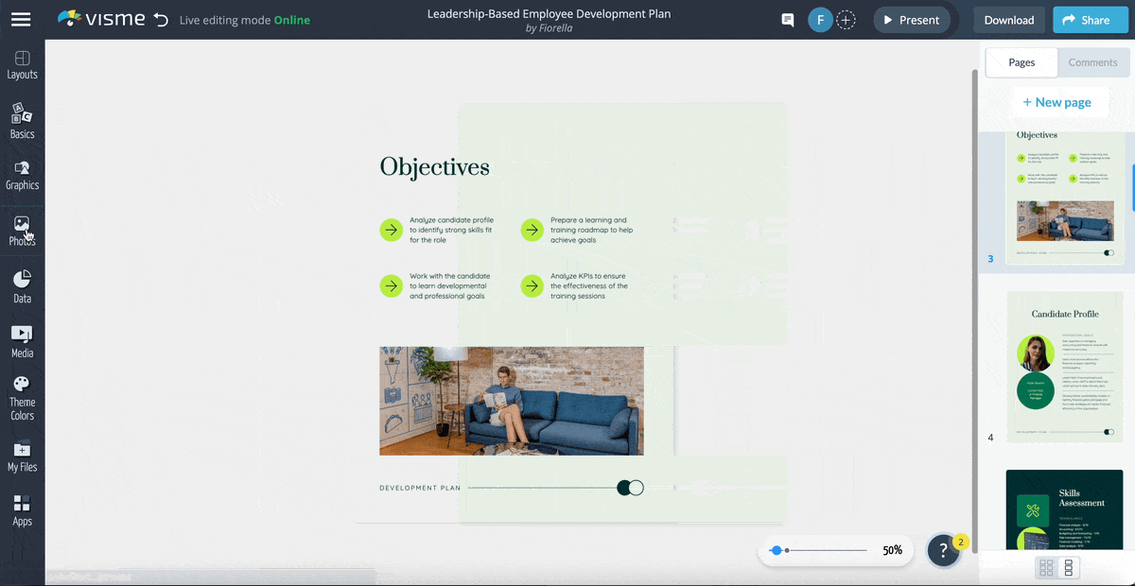
Task: Switch to grid view of pages
Action: coord(1046,568)
